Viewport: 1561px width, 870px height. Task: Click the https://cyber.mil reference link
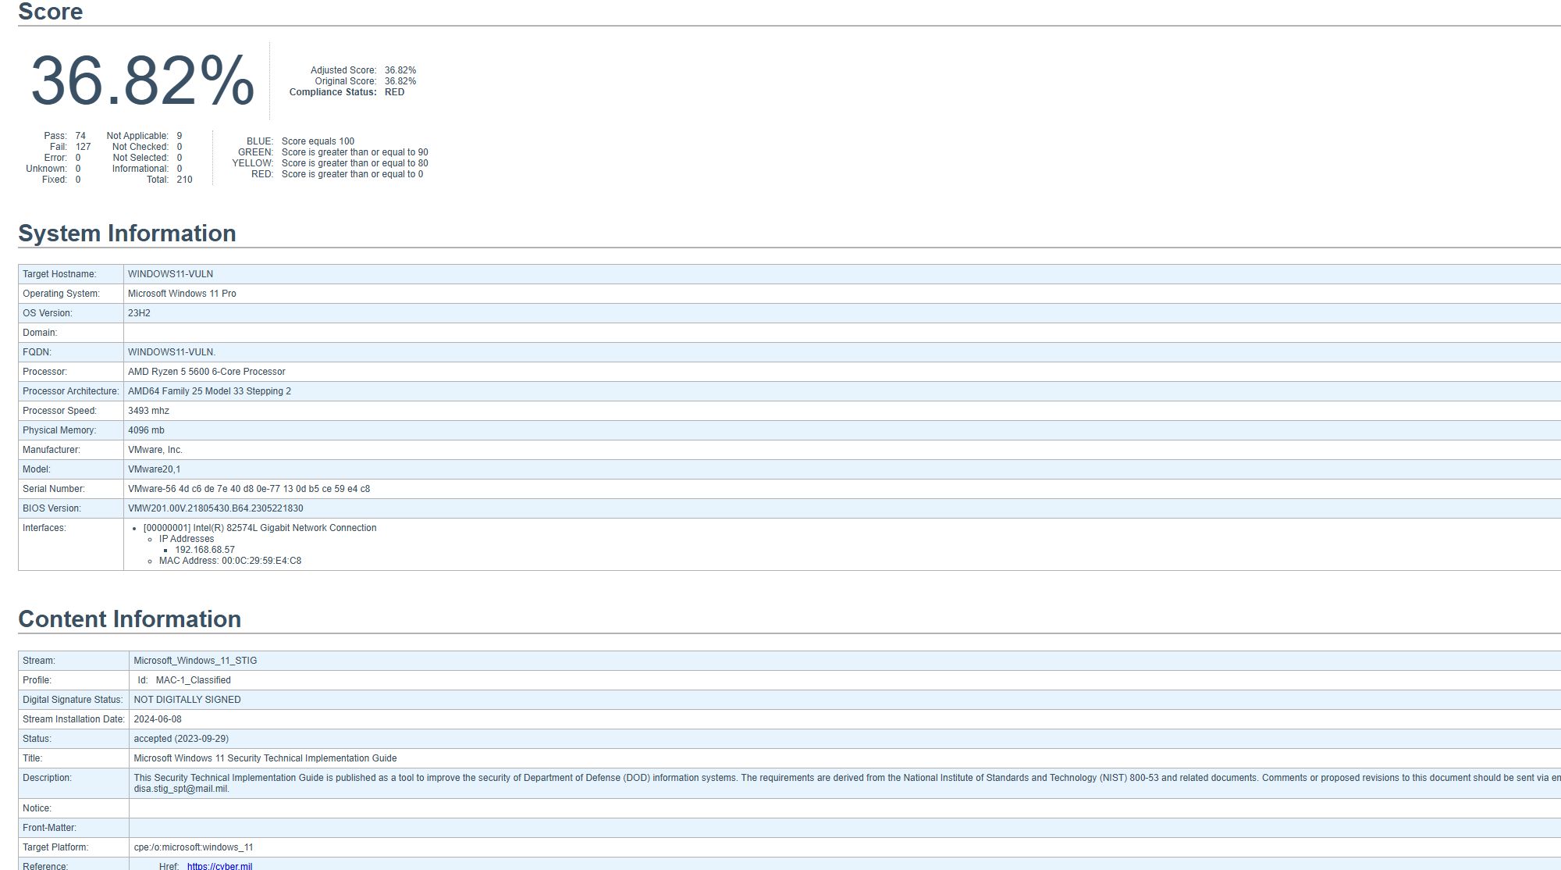coord(219,865)
